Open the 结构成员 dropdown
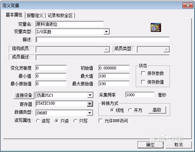195x152 pixels. tap(106, 49)
